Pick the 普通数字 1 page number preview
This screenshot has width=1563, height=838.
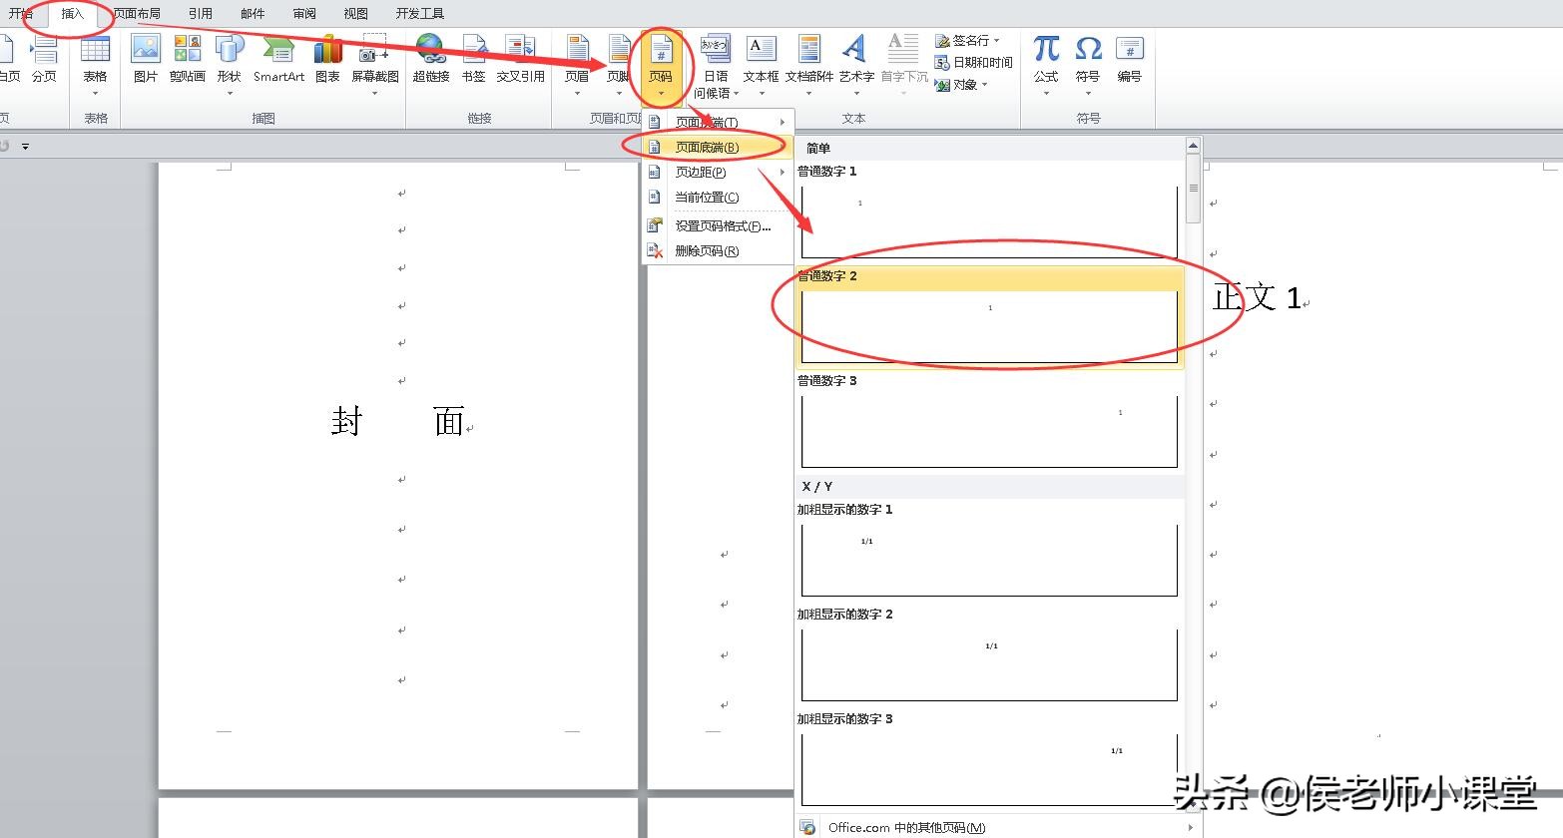989,211
